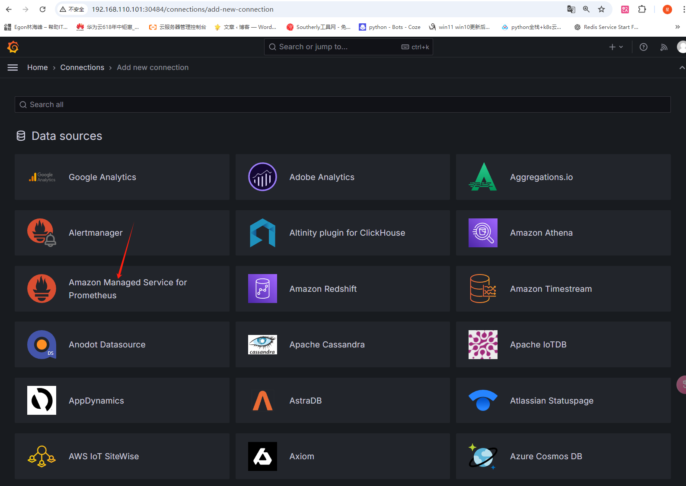Click the Amazon Athena purple icon
686x486 pixels.
point(483,233)
